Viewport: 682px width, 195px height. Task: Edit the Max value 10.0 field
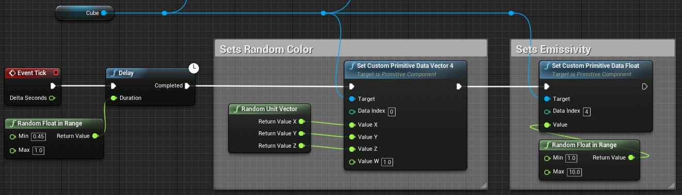tap(574, 171)
